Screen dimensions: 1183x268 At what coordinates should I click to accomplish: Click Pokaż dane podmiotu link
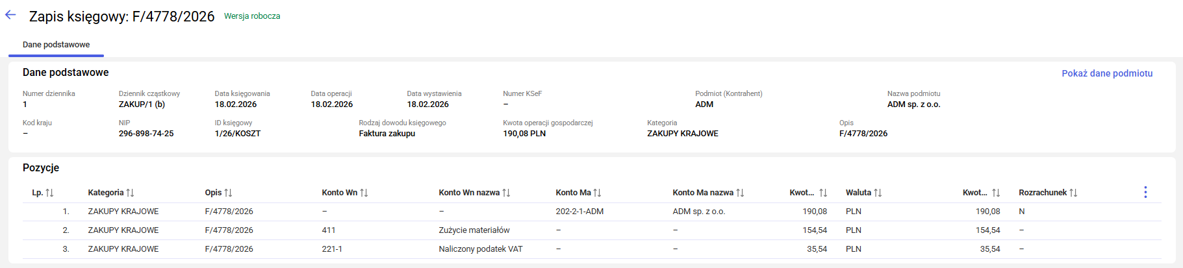tap(1107, 73)
